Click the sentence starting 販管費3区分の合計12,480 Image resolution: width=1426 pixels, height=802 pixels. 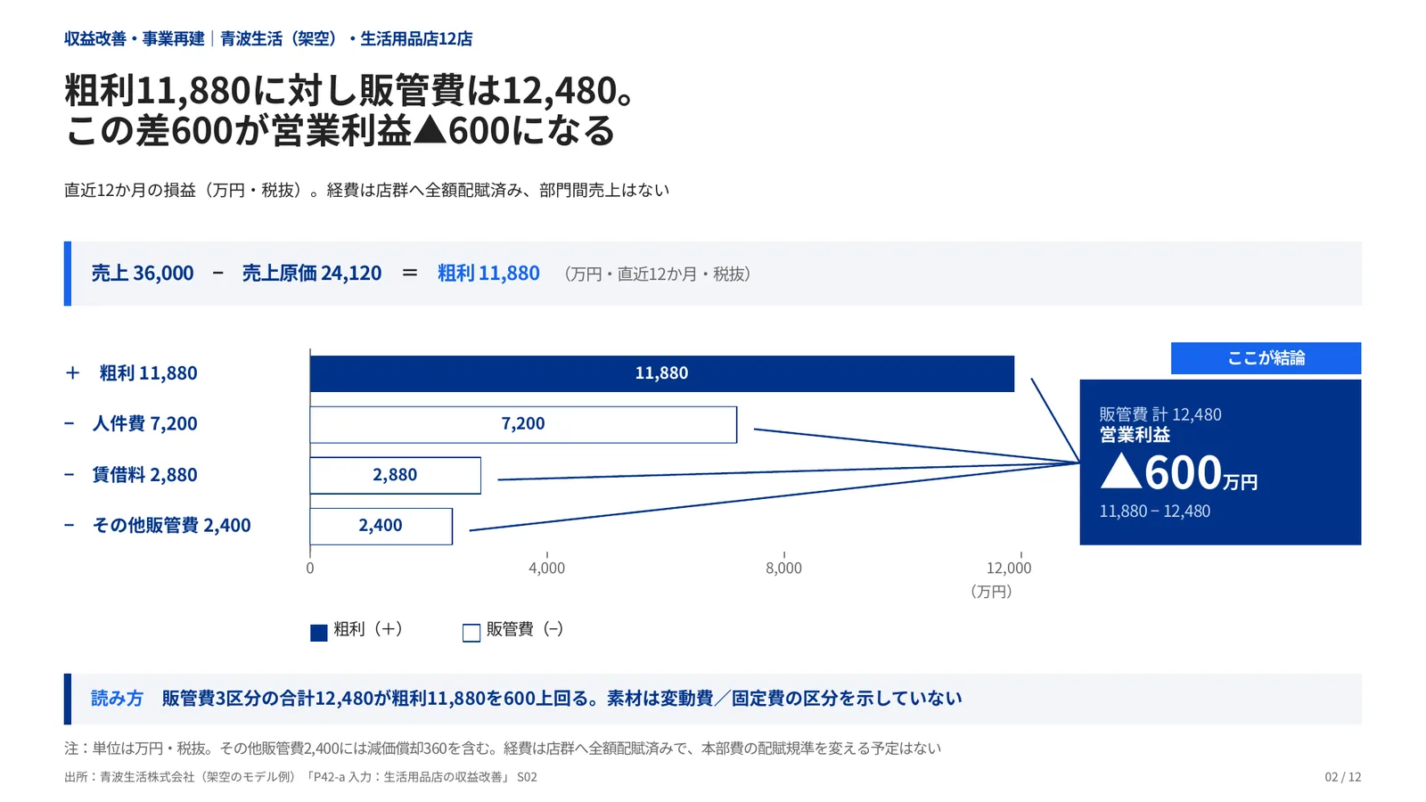click(562, 699)
